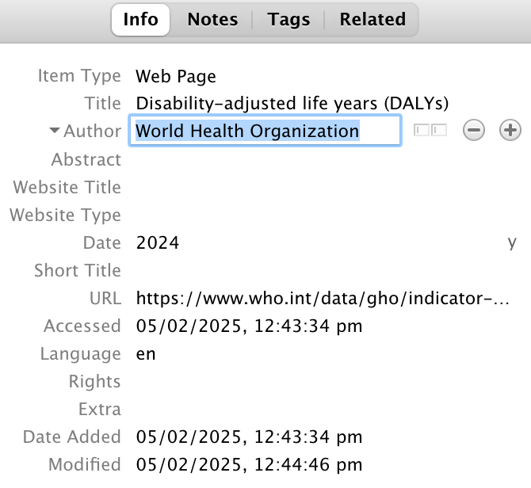Click the Item Type value Web Page

coord(176,76)
